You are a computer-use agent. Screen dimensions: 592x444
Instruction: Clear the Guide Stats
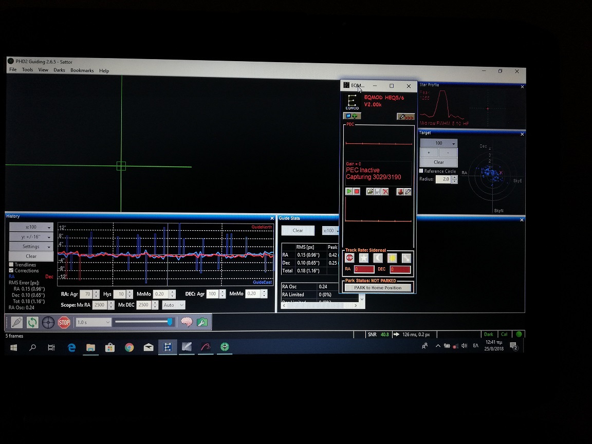click(x=298, y=230)
